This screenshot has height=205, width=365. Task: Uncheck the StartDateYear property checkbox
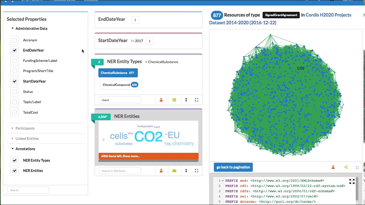point(15,81)
